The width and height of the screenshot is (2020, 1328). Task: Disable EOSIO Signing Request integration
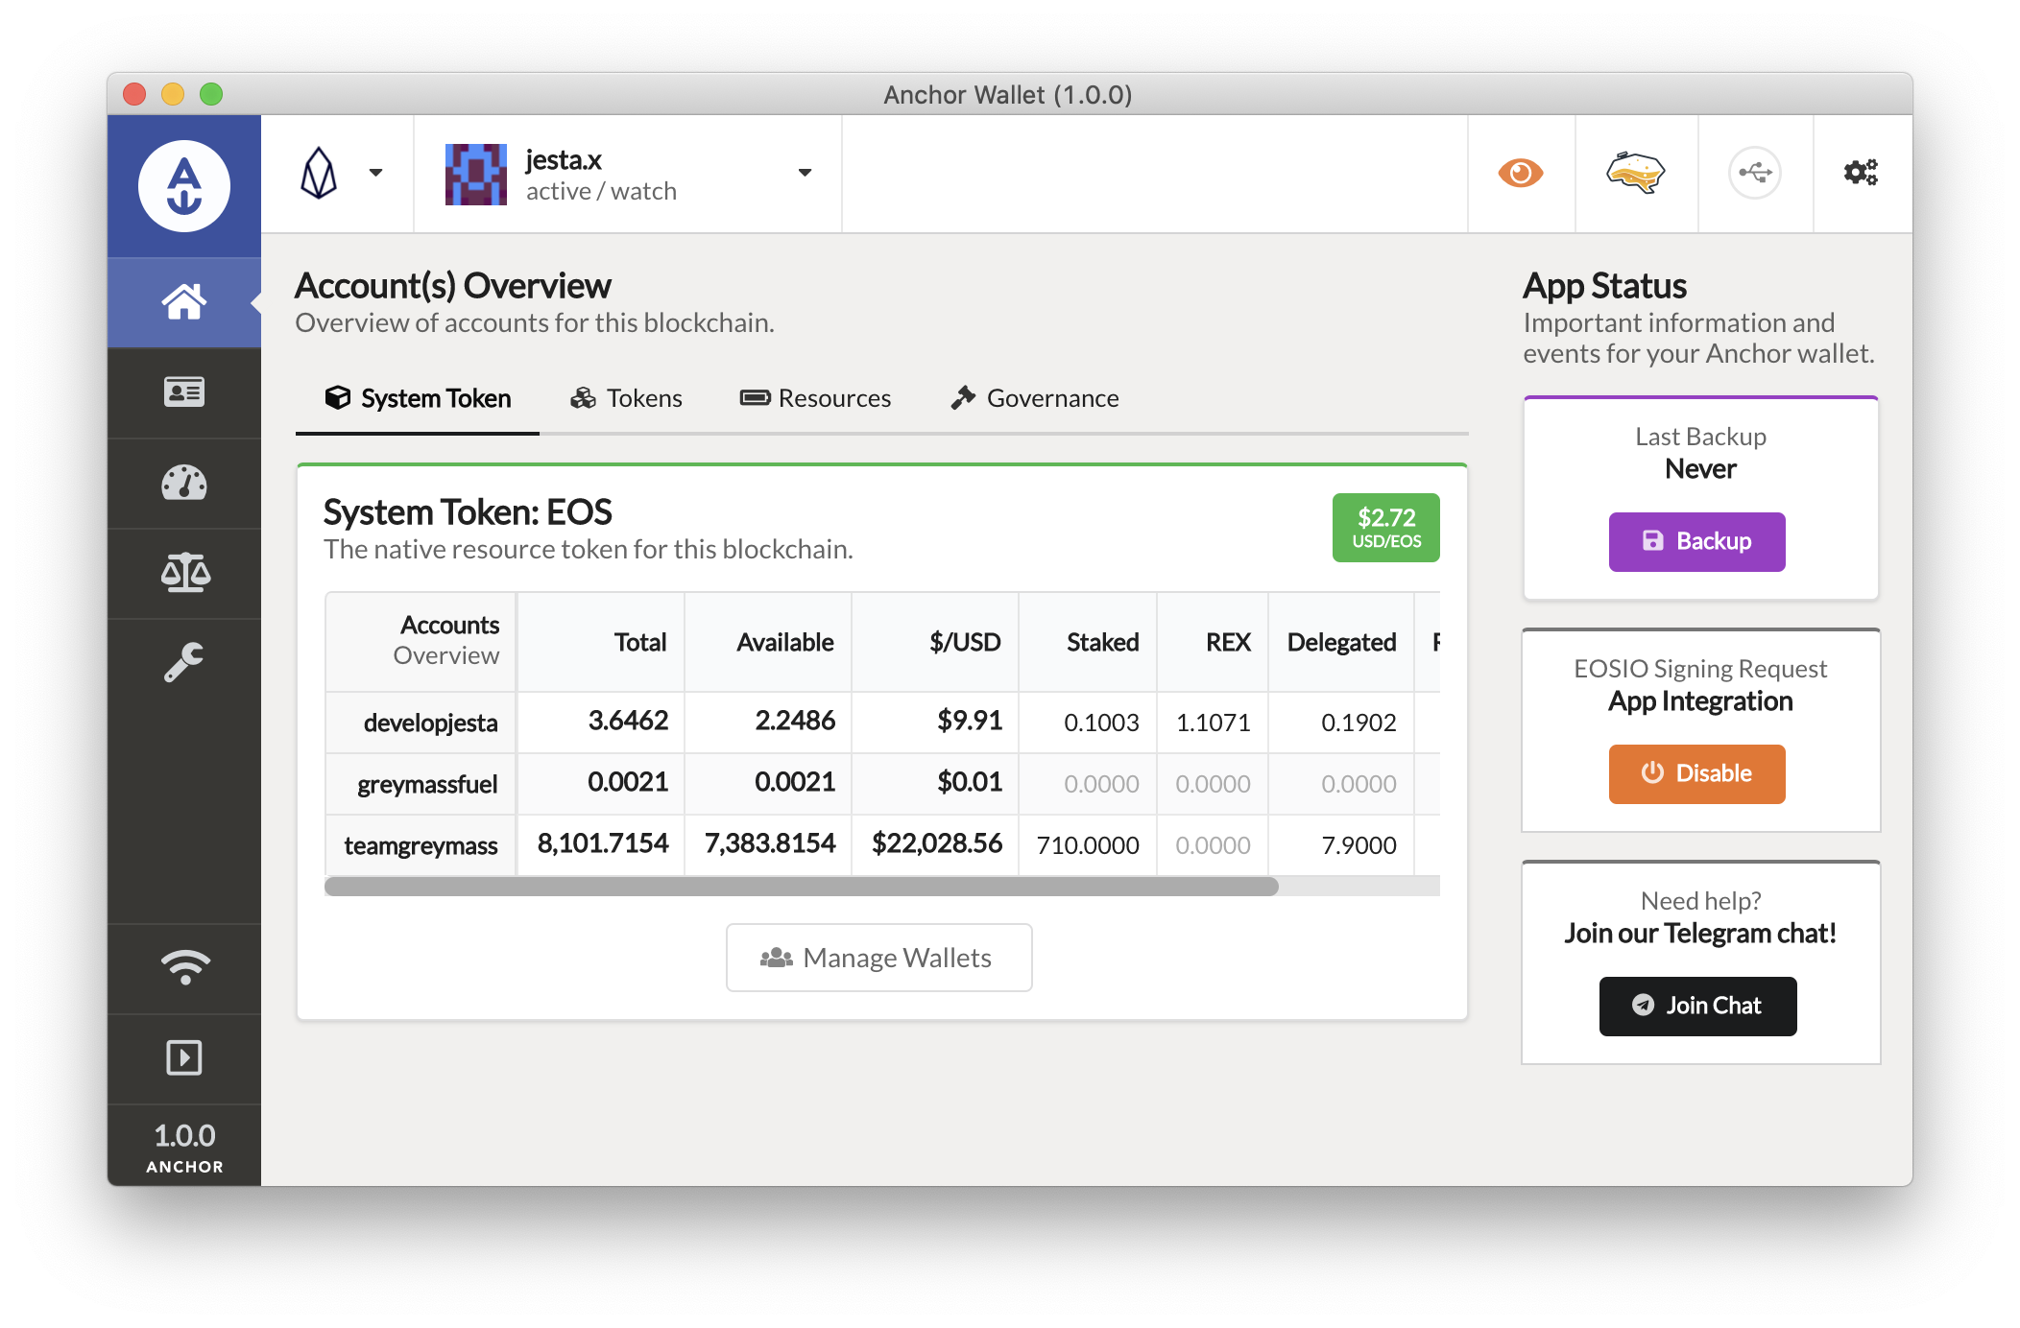point(1695,772)
